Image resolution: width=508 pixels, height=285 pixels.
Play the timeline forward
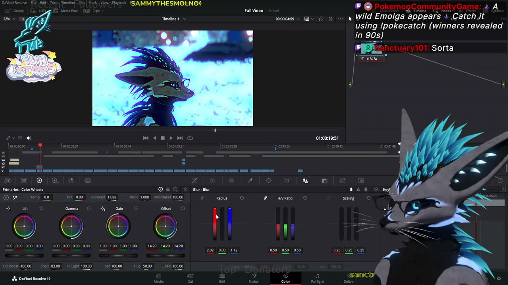(x=171, y=138)
